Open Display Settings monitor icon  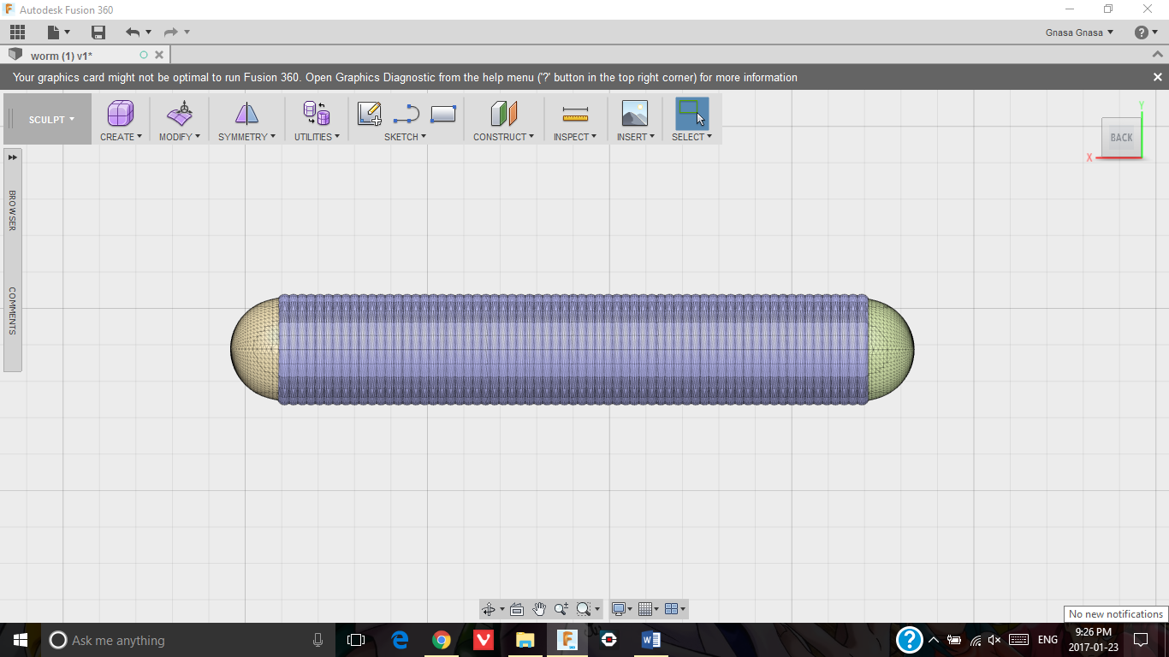click(619, 609)
